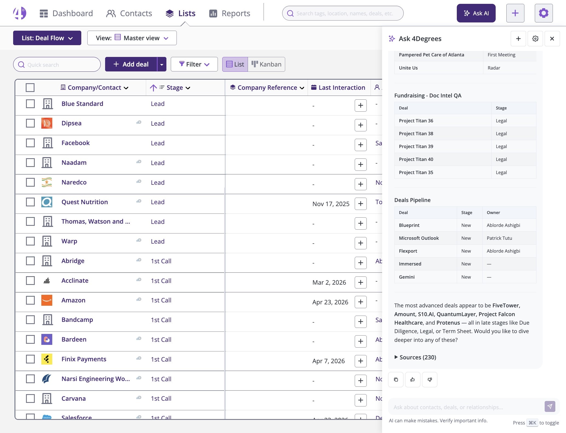Click the Add deal button
The height and width of the screenshot is (433, 566).
[131, 64]
